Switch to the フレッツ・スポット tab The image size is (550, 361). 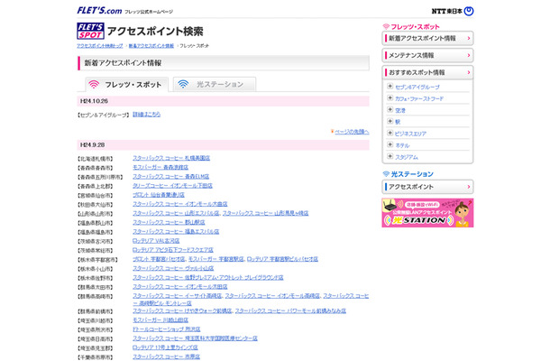pyautogui.click(x=126, y=85)
